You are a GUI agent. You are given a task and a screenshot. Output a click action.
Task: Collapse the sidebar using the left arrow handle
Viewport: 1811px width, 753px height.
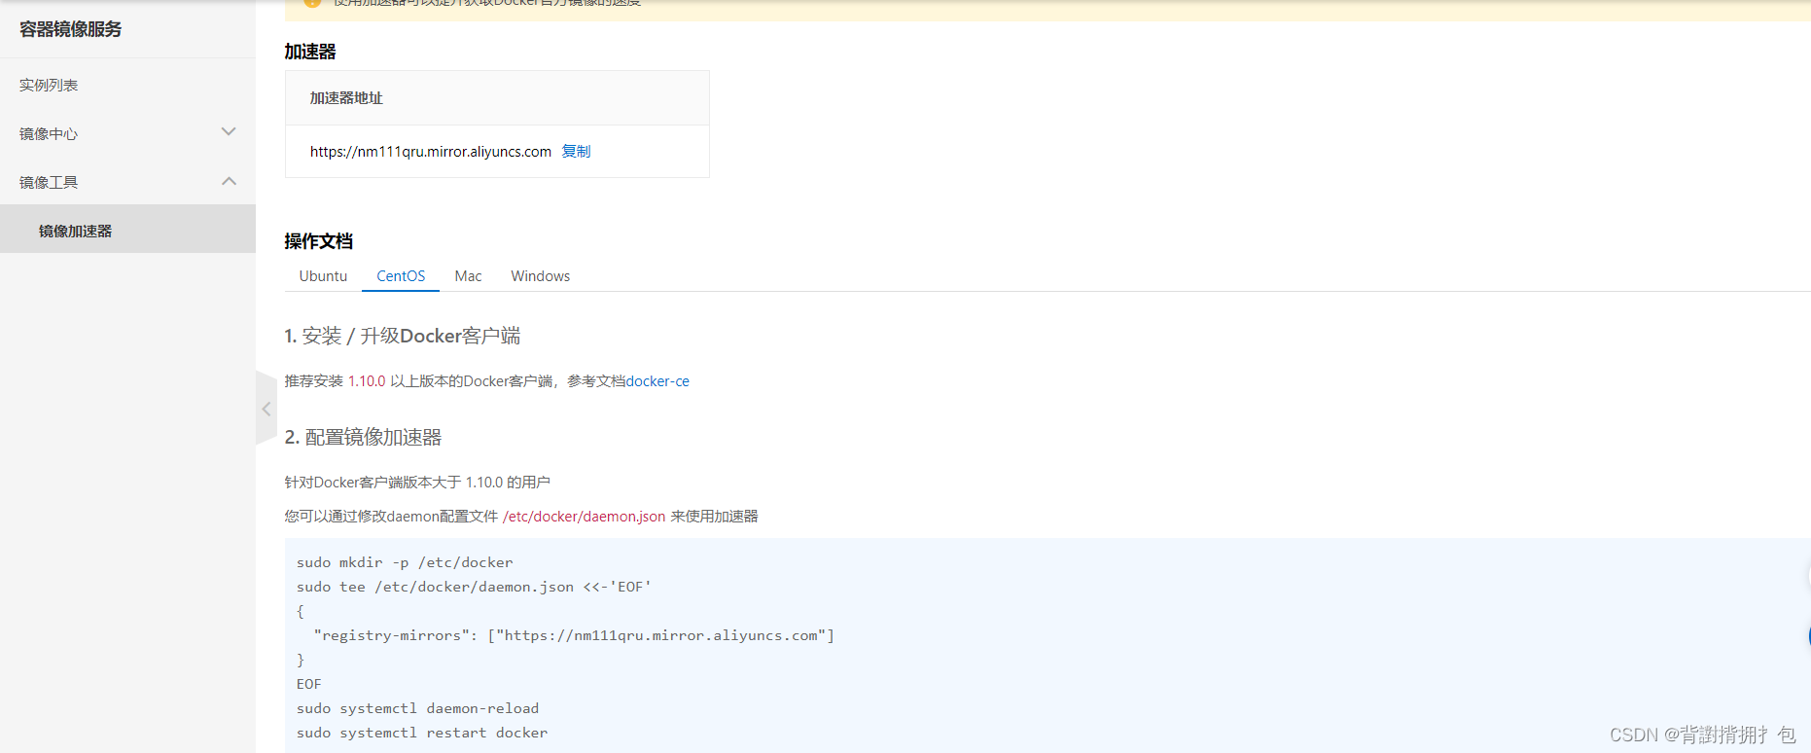click(266, 409)
